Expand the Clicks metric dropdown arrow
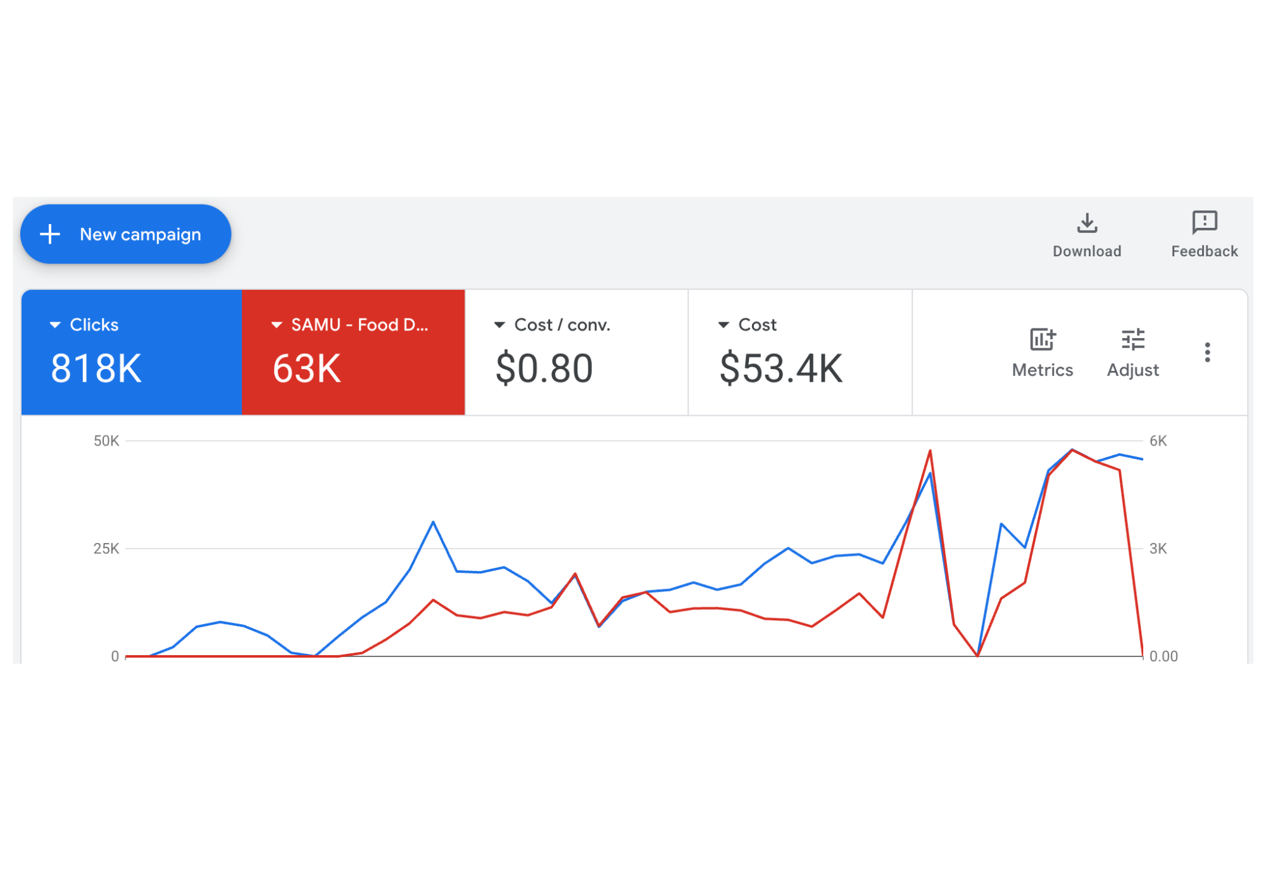 tap(55, 325)
